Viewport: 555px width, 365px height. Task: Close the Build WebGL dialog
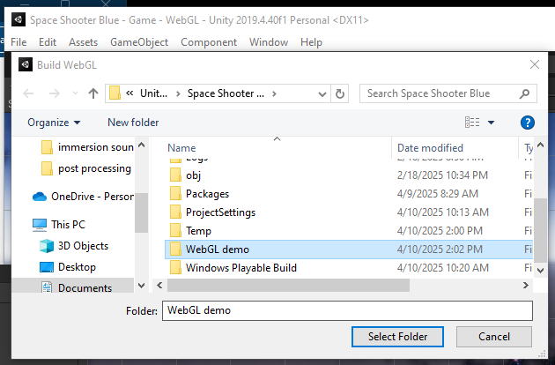point(535,64)
